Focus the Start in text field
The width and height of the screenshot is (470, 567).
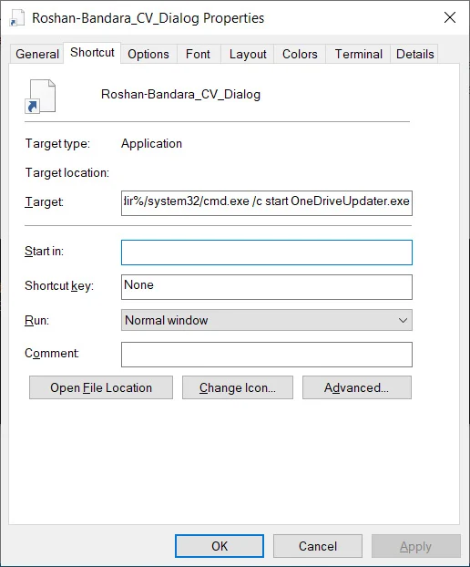[267, 253]
